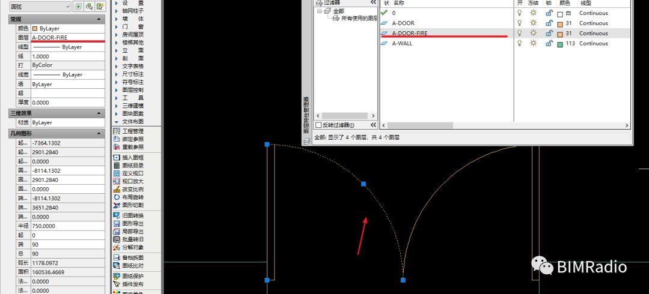This screenshot has width=649, height=294.
Task: Select the 图形切割 tool
Action: pyautogui.click(x=129, y=205)
